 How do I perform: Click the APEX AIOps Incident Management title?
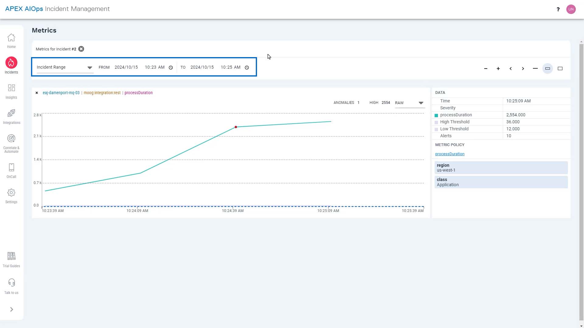pyautogui.click(x=57, y=9)
